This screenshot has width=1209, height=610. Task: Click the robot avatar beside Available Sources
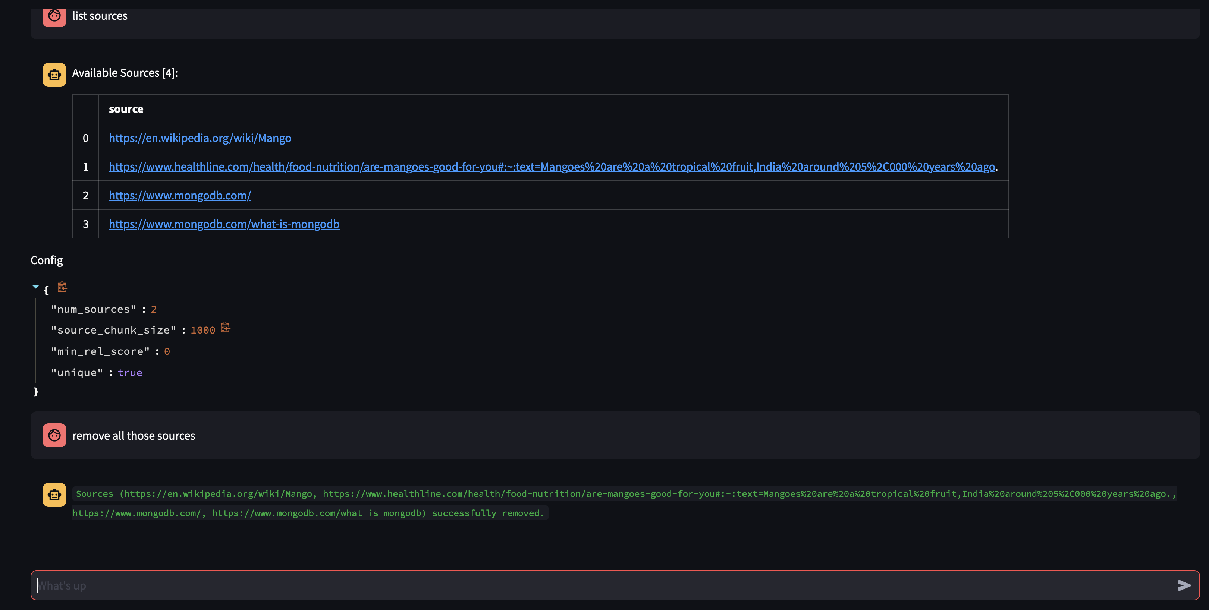tap(54, 75)
